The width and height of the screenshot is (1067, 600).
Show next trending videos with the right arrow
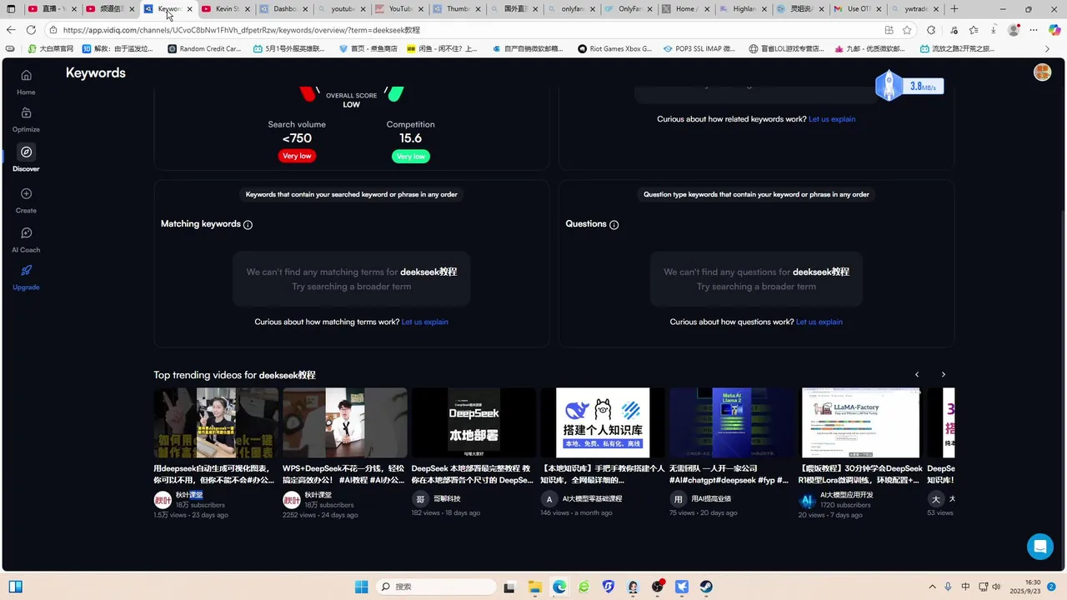point(944,375)
